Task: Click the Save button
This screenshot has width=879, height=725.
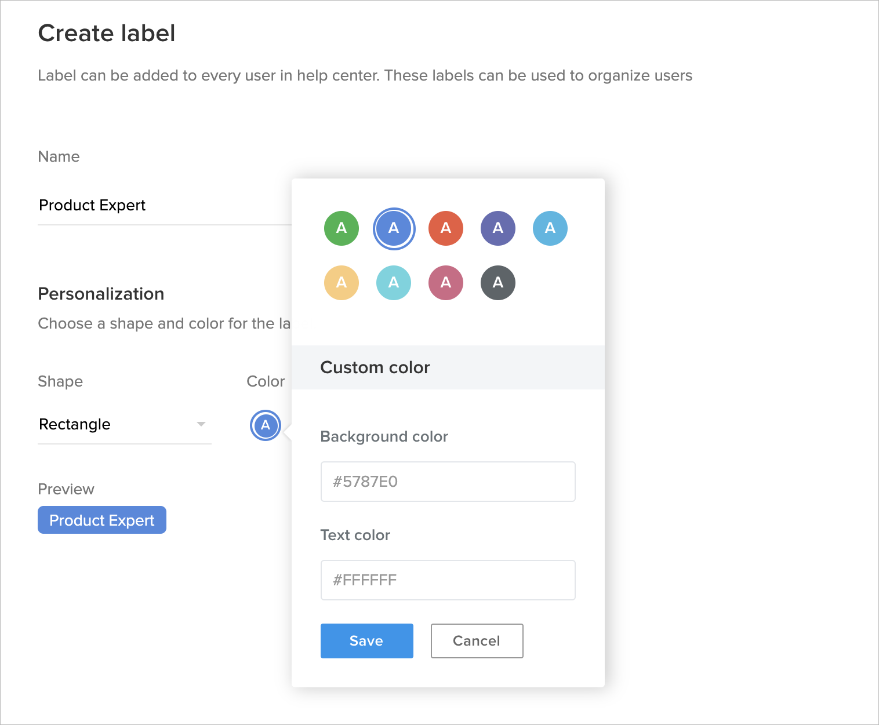Action: coord(366,641)
